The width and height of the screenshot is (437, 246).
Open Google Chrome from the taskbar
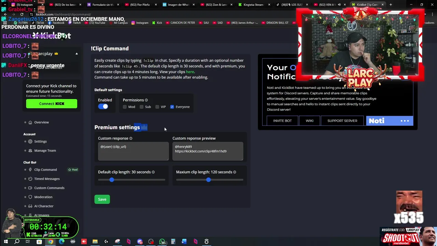pos(50,242)
